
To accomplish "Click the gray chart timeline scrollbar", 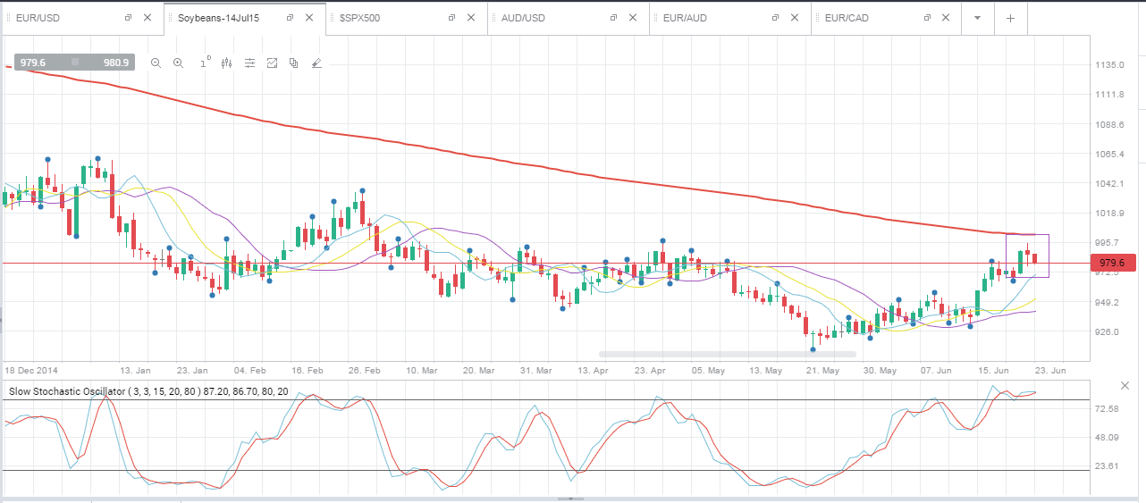I will click(x=728, y=354).
